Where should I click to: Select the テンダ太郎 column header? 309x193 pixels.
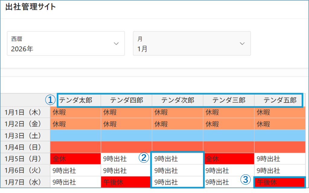point(75,100)
